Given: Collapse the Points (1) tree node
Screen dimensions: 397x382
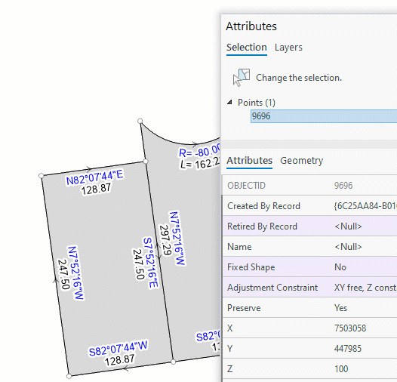Looking at the screenshot, I should pyautogui.click(x=229, y=103).
